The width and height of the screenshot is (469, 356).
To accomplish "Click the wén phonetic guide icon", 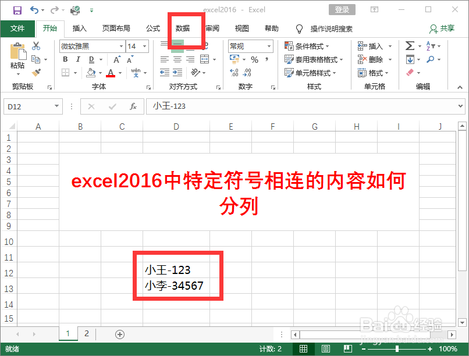I will (136, 73).
